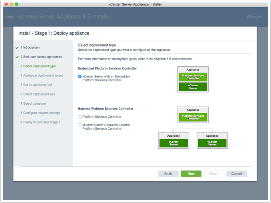Choose vCenter Server requiring External Platform Services Controller
Viewport: 271px width, 203px height.
pyautogui.click(x=80, y=125)
